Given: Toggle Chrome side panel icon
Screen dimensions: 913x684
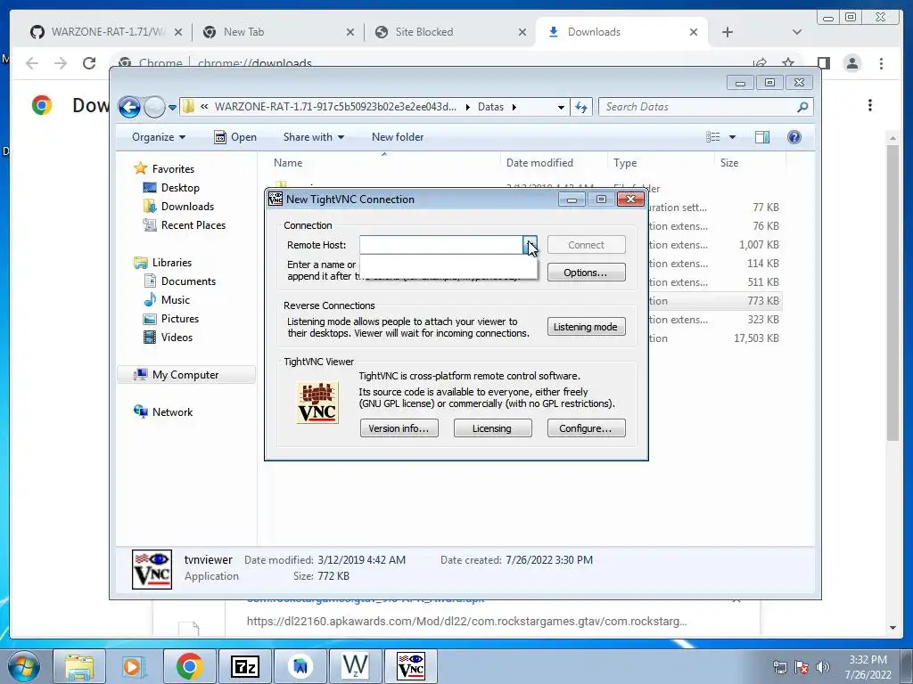Looking at the screenshot, I should (x=823, y=63).
